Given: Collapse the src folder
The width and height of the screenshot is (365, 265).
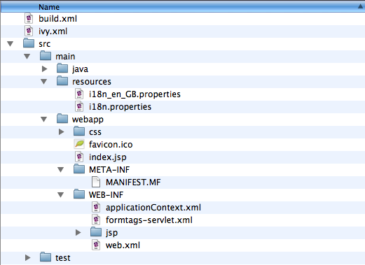Looking at the screenshot, I should (11, 44).
